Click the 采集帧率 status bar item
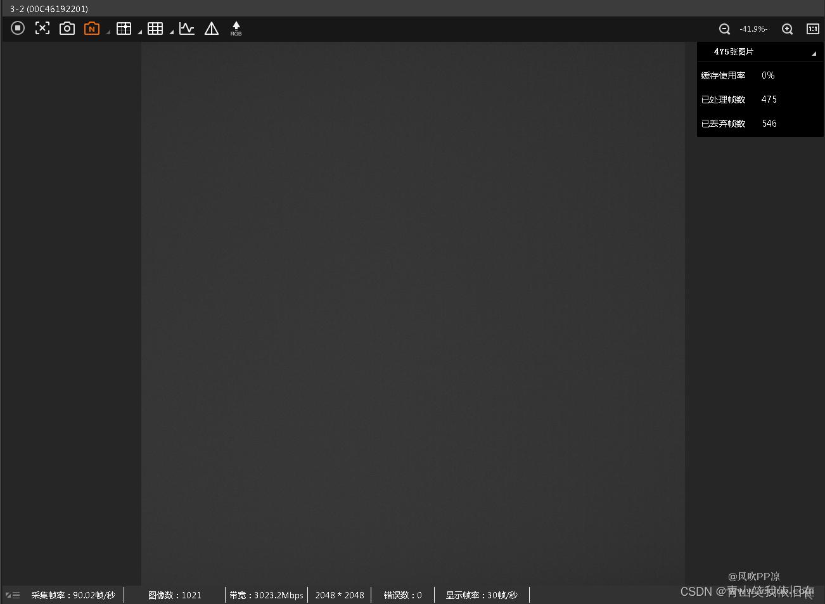Screen dimensions: 825x604 [74, 595]
